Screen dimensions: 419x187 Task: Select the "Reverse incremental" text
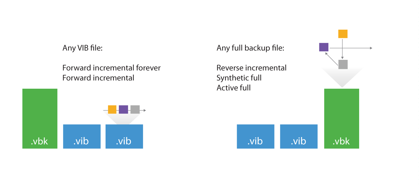click(251, 68)
